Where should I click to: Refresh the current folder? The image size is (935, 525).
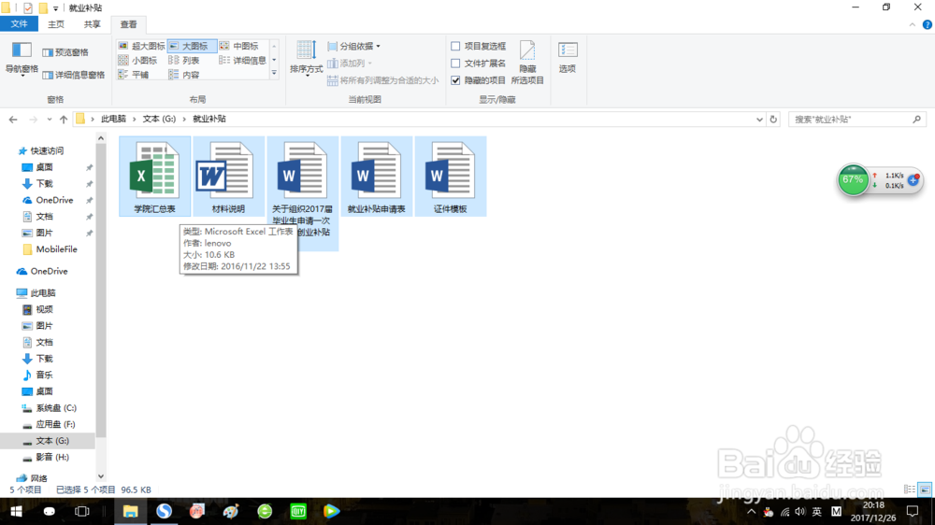[773, 120]
